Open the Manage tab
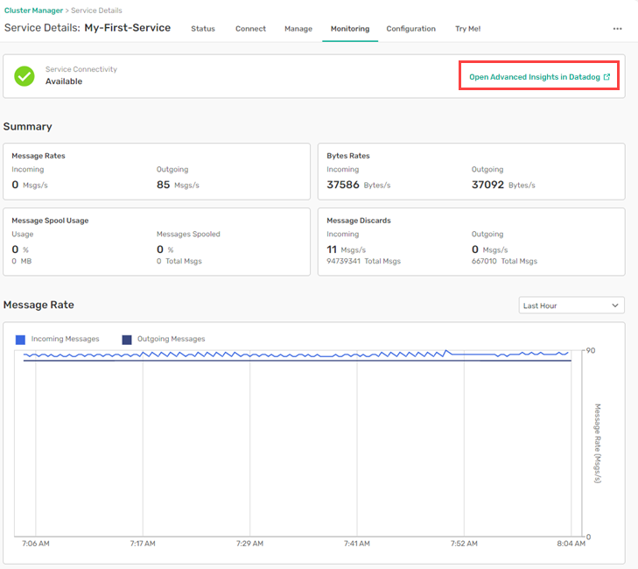 pos(298,29)
